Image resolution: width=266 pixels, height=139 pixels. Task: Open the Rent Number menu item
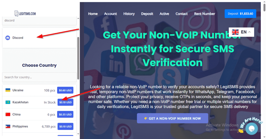204,14
